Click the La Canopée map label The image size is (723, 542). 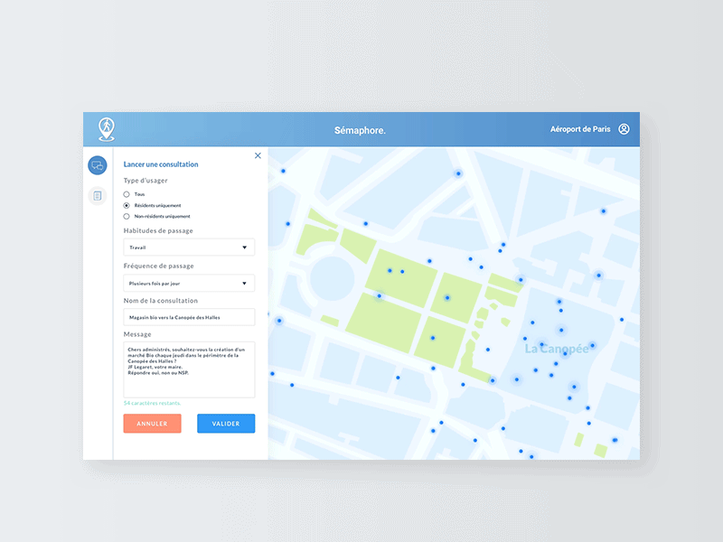[557, 349]
